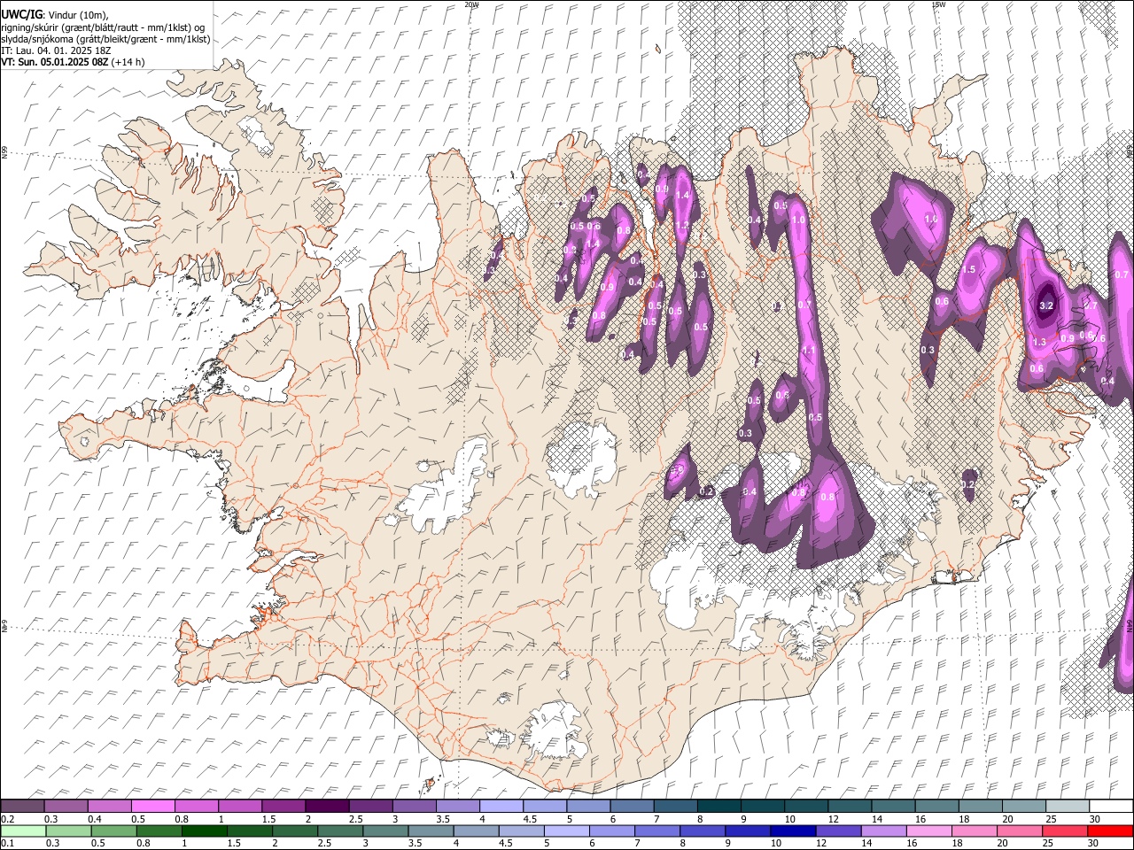
Task: Click the gray-green swatch labeled 3 in lower legend
Action: [x=385, y=831]
